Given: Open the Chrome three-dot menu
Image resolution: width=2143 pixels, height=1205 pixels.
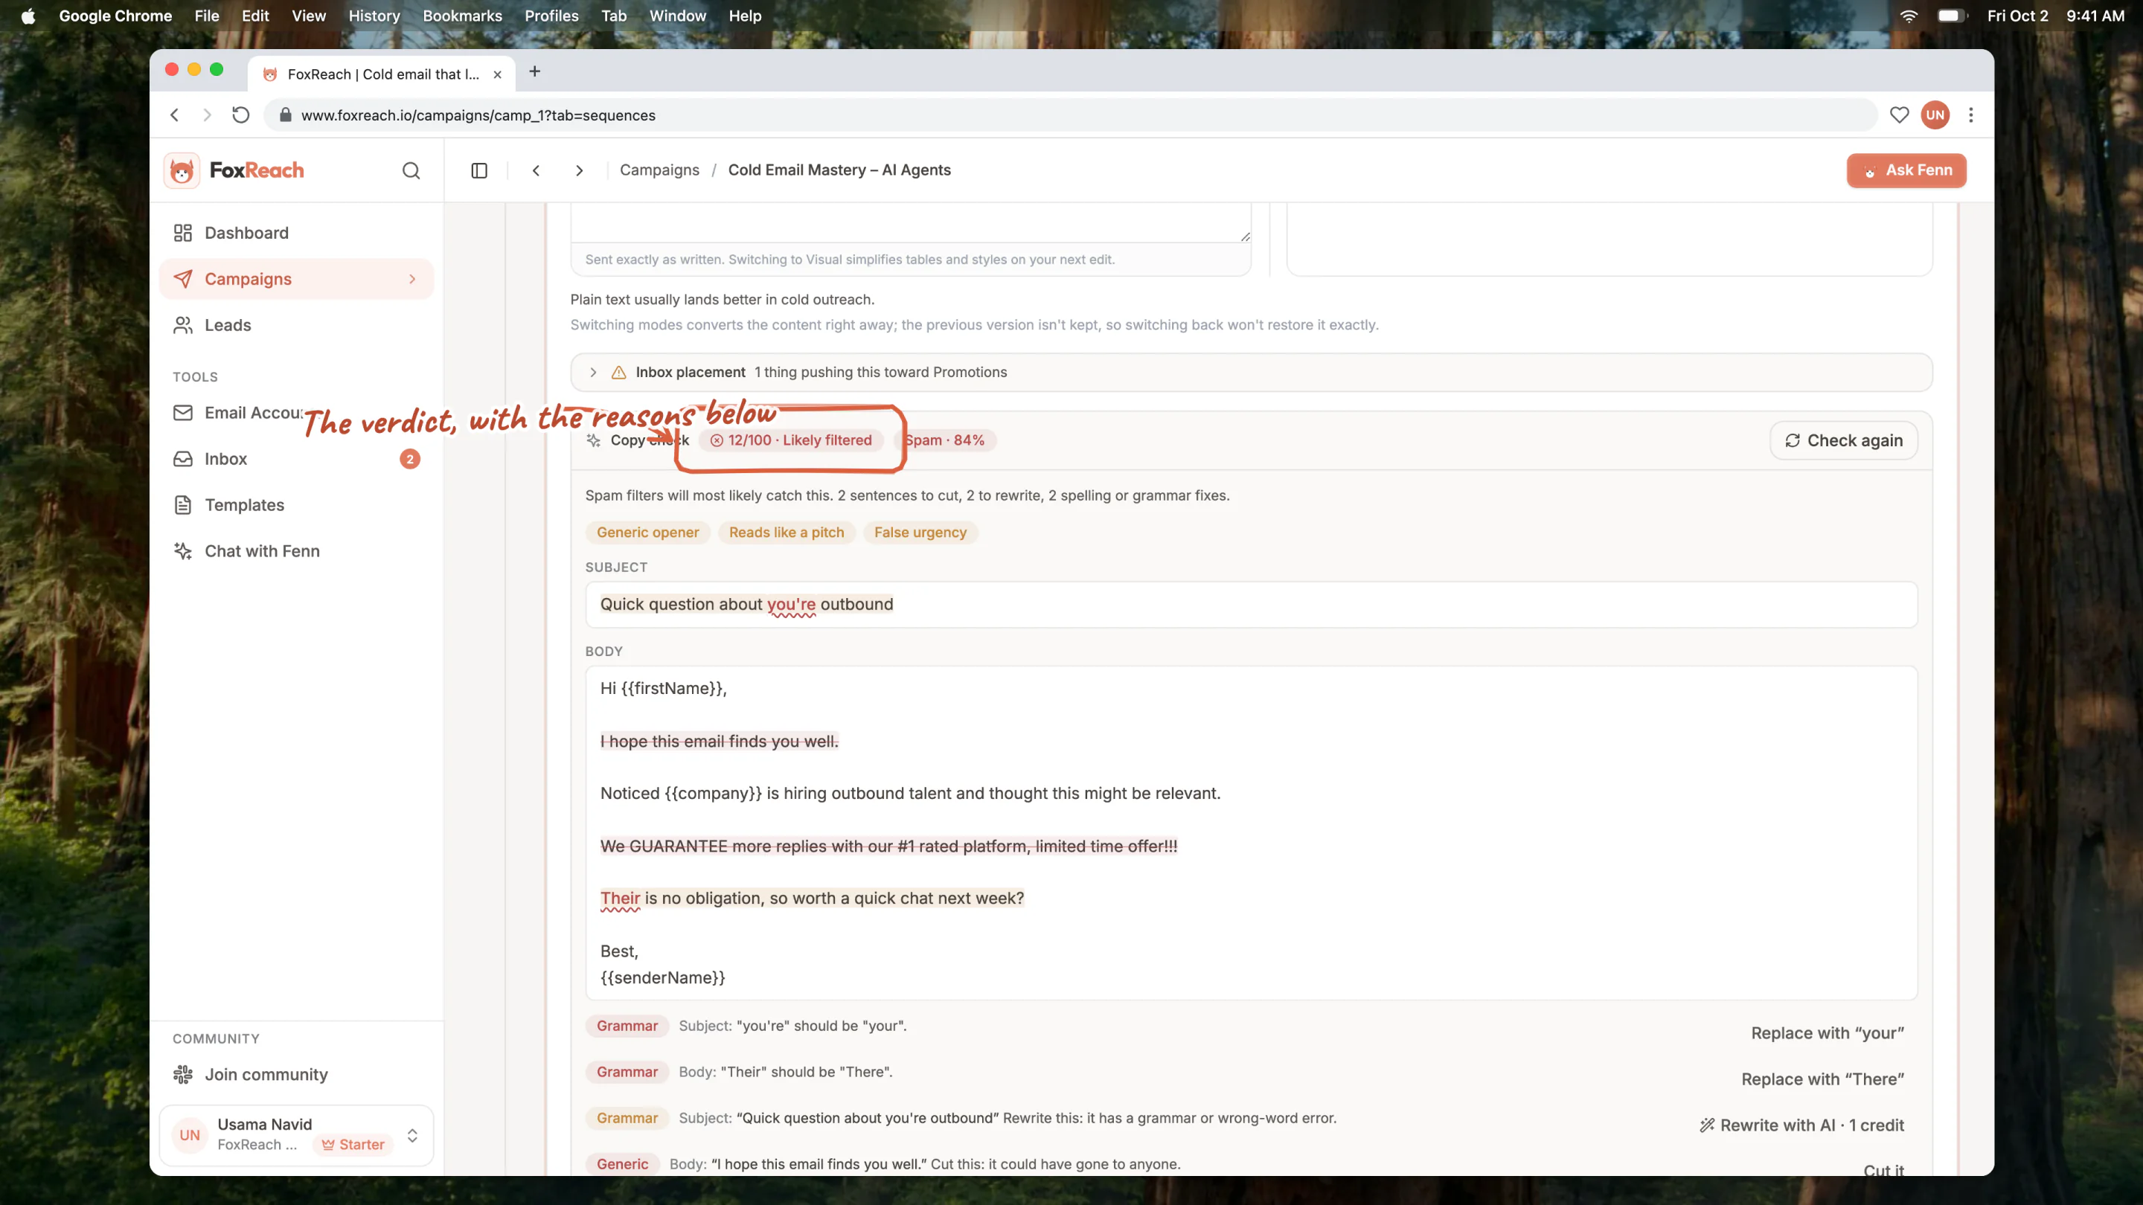Looking at the screenshot, I should (1971, 115).
